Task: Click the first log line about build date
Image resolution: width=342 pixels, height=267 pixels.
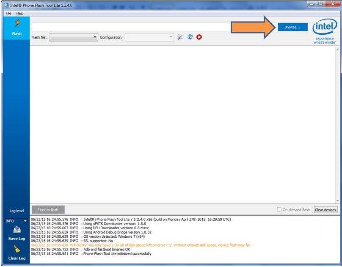Action: coord(131,220)
